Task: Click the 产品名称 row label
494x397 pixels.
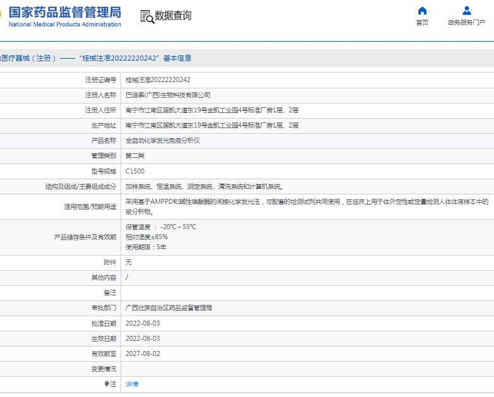Action: [103, 141]
